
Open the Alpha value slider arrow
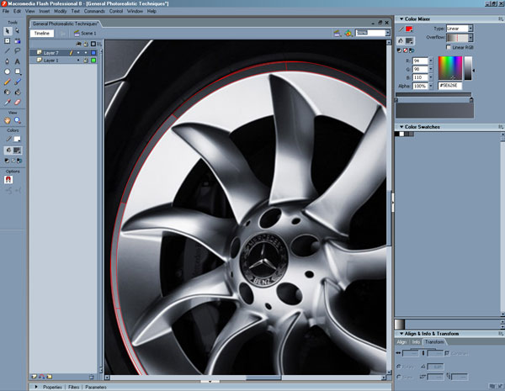pos(431,86)
